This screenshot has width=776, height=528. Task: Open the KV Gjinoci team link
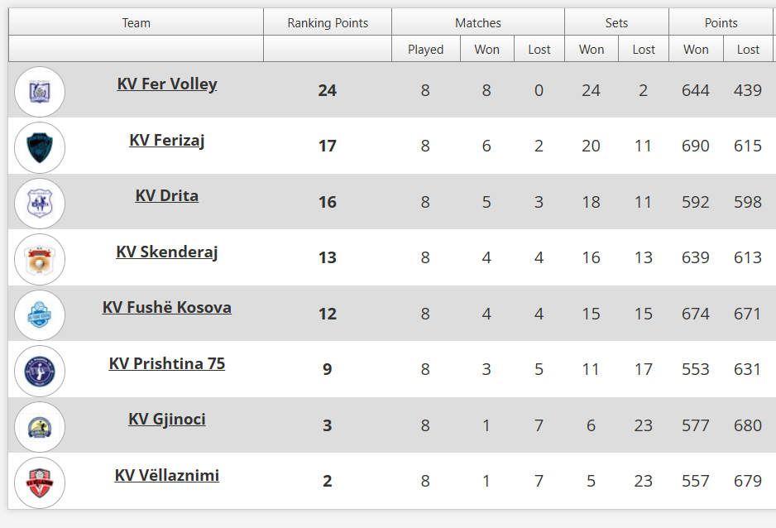[x=167, y=420]
